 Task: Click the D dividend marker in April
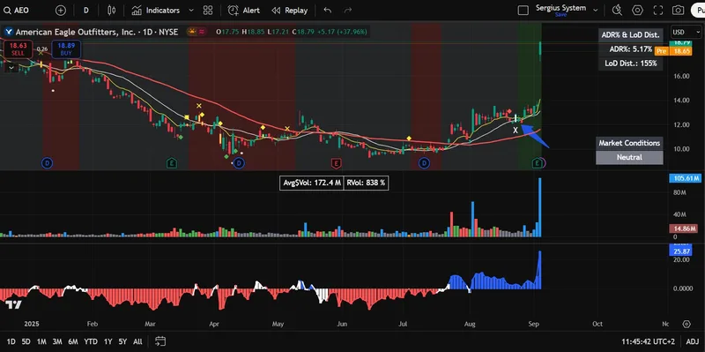point(239,163)
